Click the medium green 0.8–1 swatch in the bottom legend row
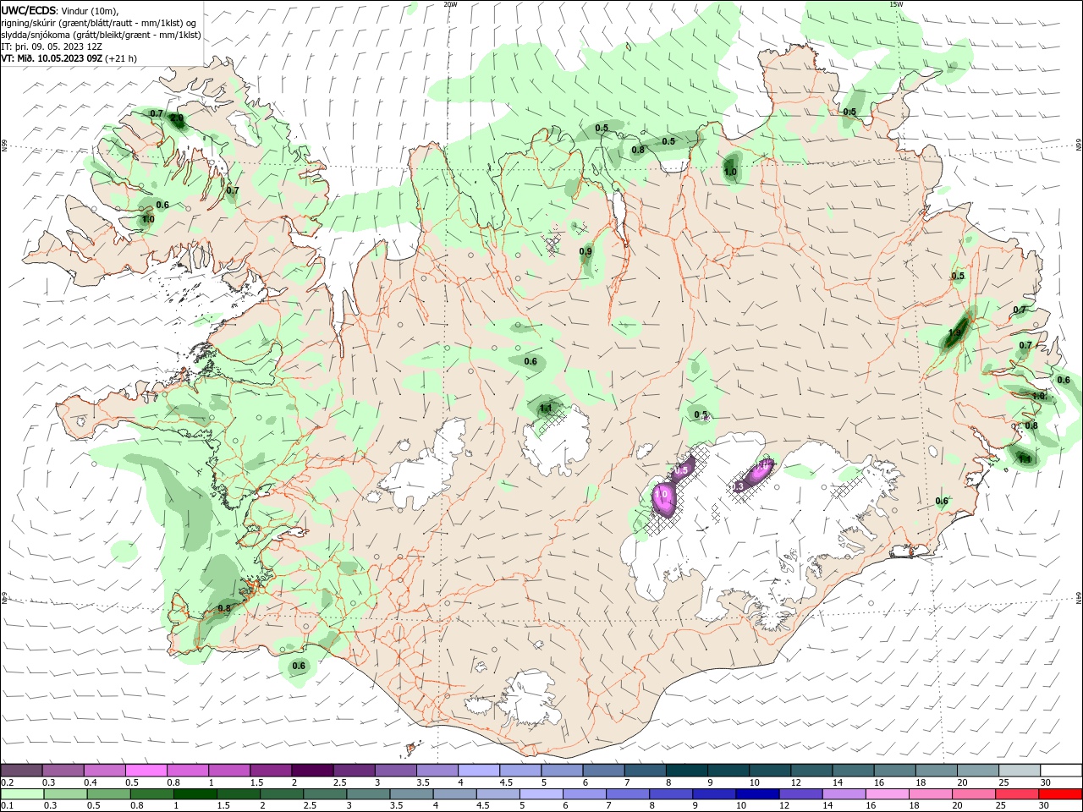The image size is (1083, 812). coord(152,793)
